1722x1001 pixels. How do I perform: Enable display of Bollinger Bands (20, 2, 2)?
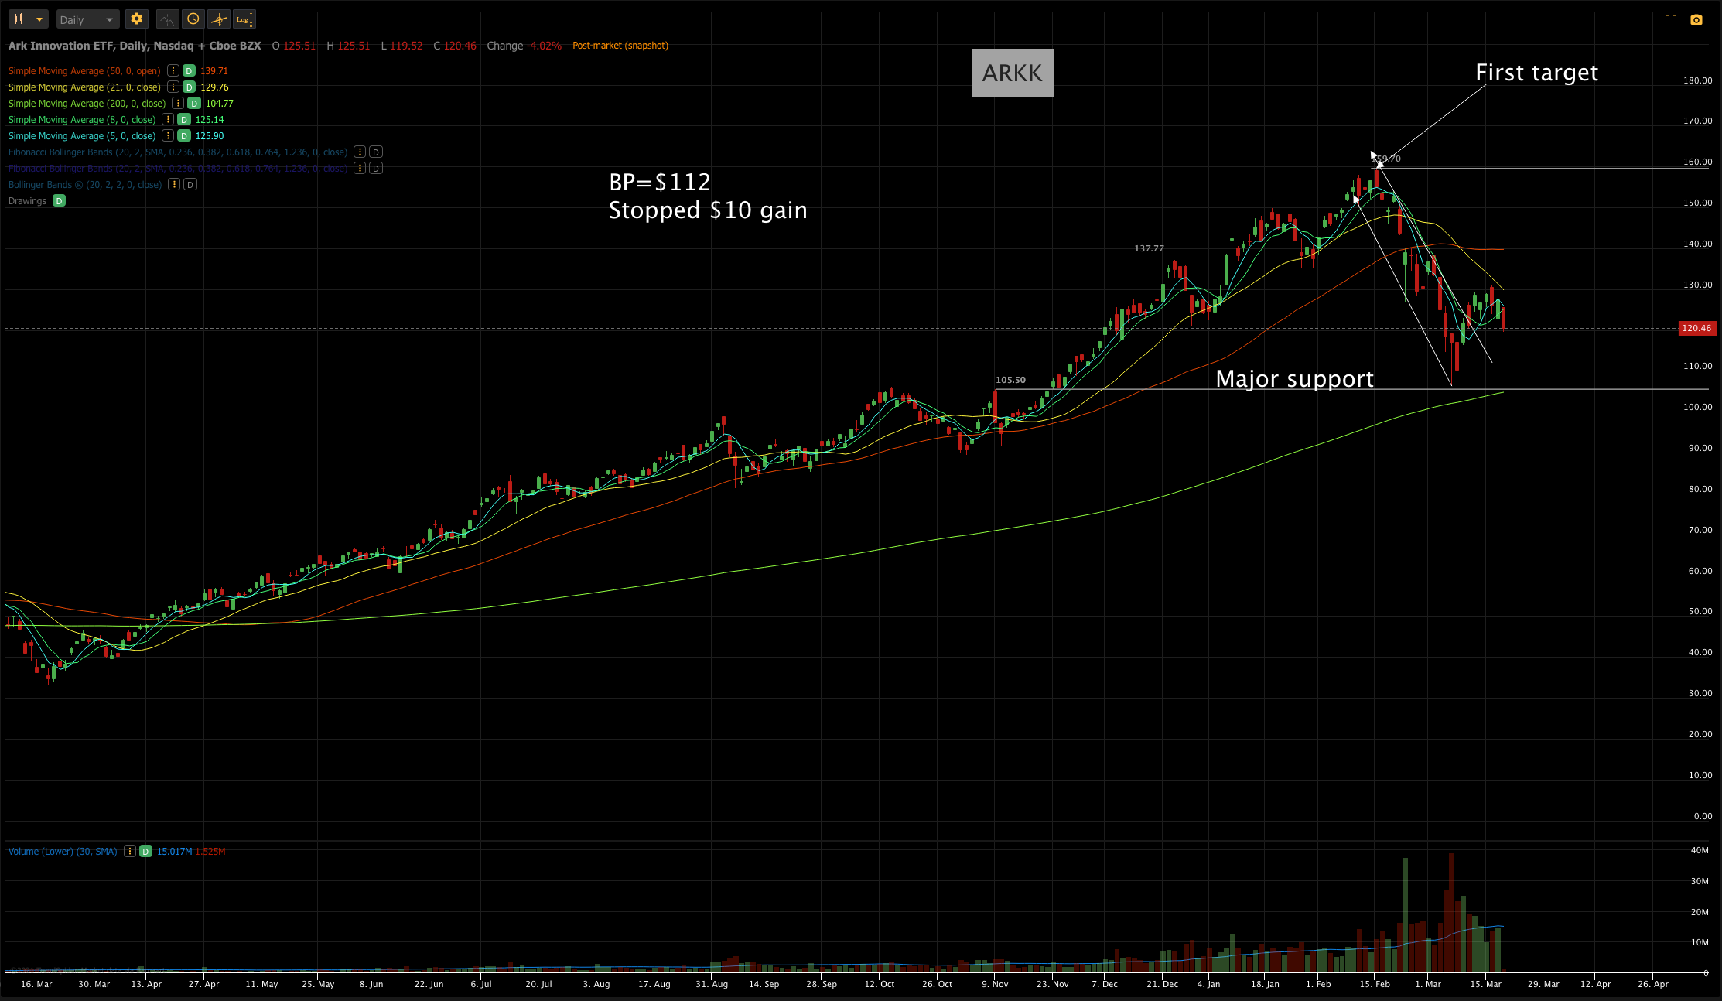point(190,184)
